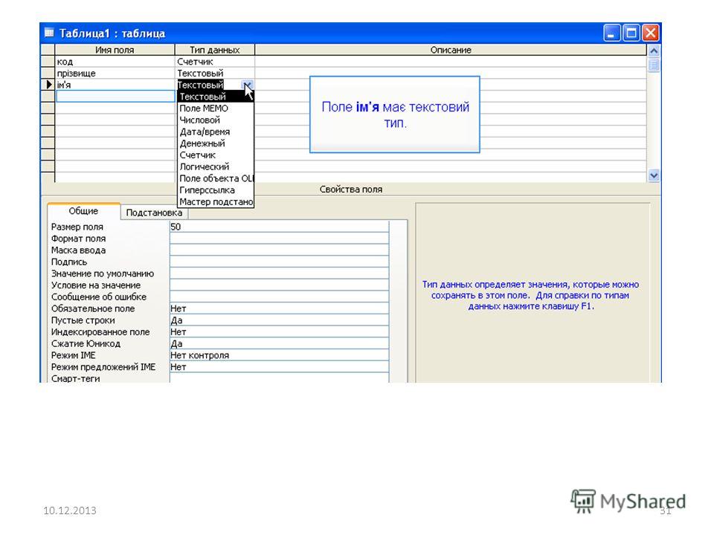Switch to the Подстановка tab
The height and width of the screenshot is (535, 714).
(x=154, y=213)
